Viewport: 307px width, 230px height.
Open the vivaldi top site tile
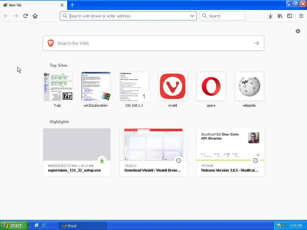(x=172, y=90)
